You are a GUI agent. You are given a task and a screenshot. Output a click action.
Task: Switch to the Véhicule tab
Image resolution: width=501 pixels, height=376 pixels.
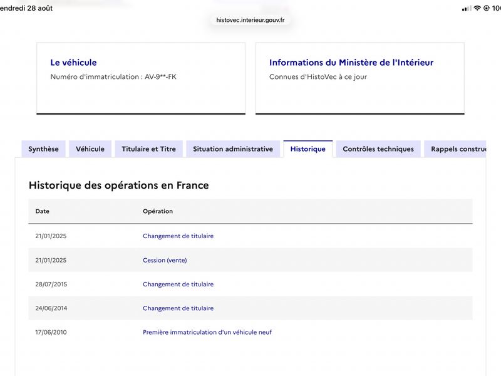tap(90, 149)
